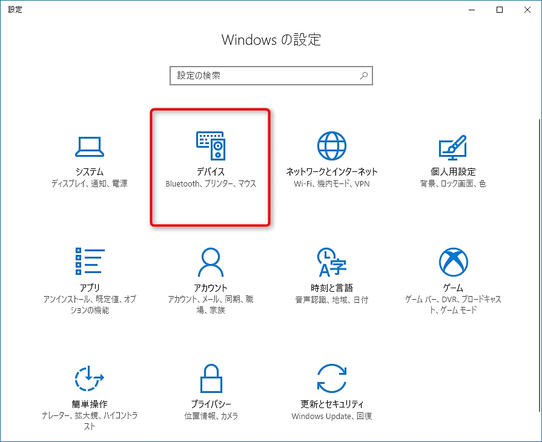The width and height of the screenshot is (542, 442).
Task: Click the デバイス keyboard and speaker icon
Action: tap(210, 146)
